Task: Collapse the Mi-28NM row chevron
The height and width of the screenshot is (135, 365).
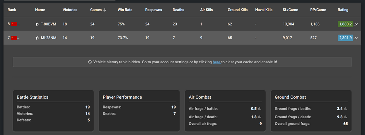Action: pyautogui.click(x=356, y=38)
